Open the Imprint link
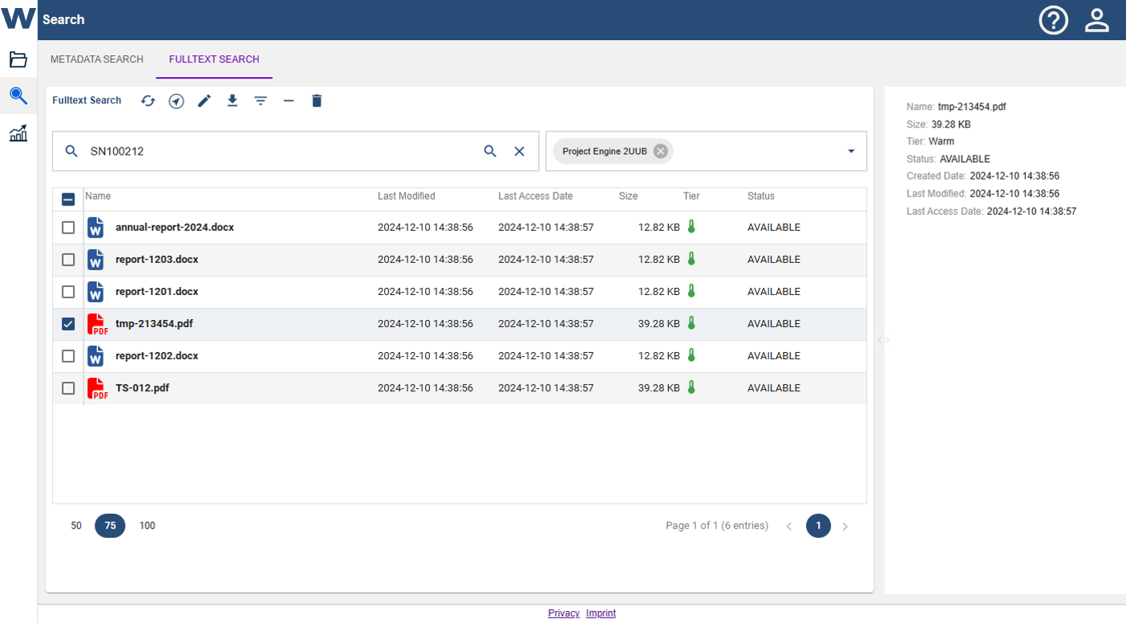This screenshot has width=1126, height=623. point(601,613)
